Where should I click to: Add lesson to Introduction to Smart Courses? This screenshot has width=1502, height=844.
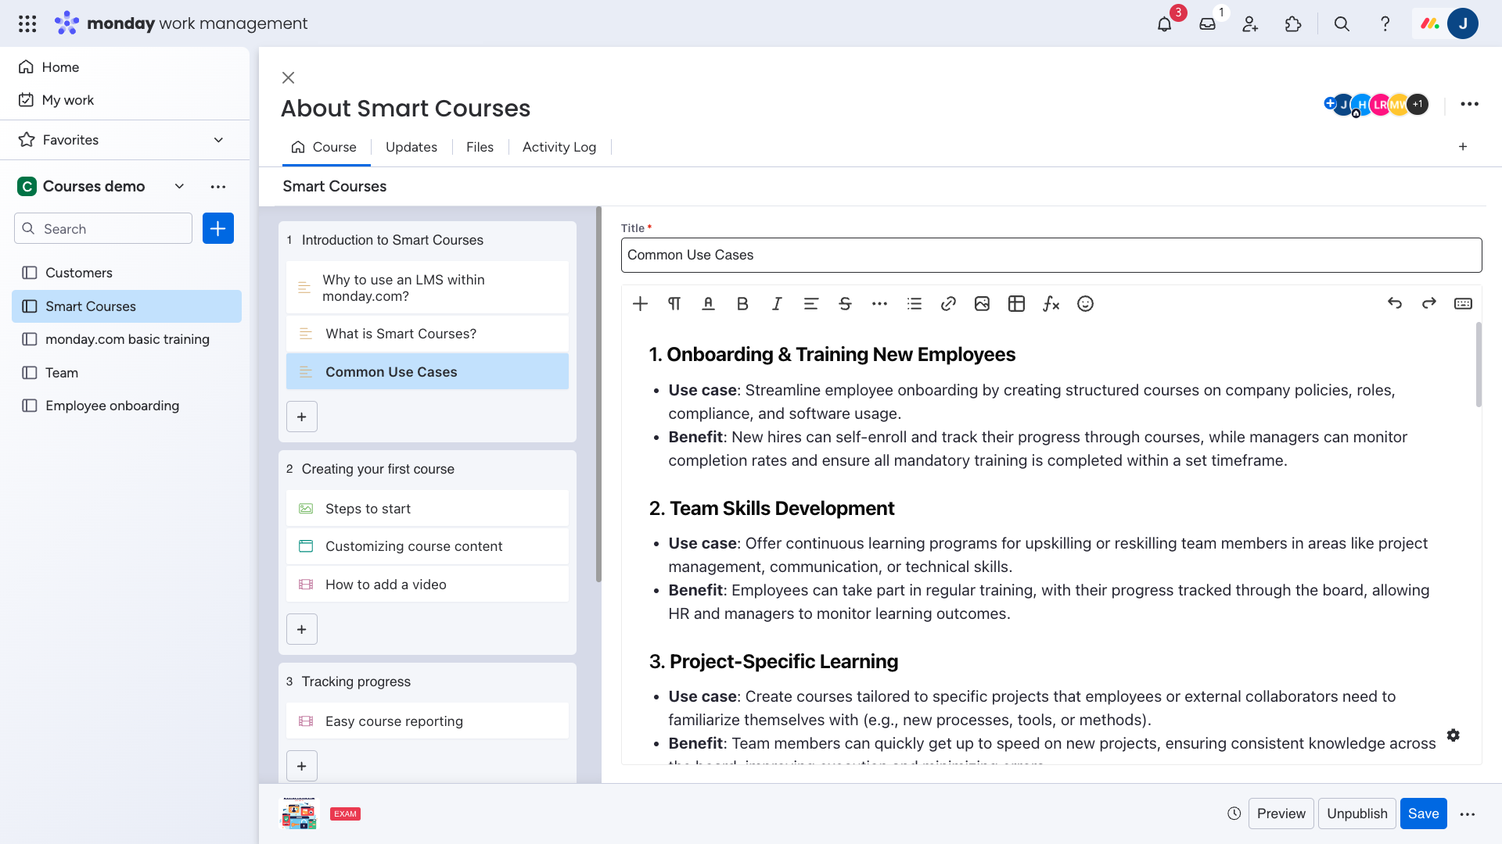click(x=302, y=417)
